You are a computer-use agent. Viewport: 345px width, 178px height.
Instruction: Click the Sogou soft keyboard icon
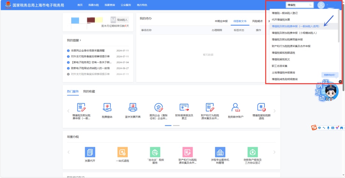(x=333, y=128)
